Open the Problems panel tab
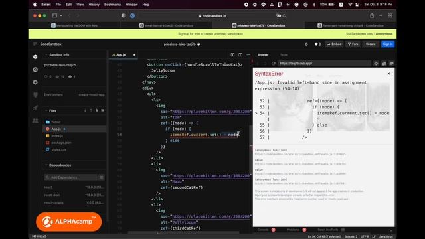Viewport: 425px width, 239px height. (x=294, y=230)
